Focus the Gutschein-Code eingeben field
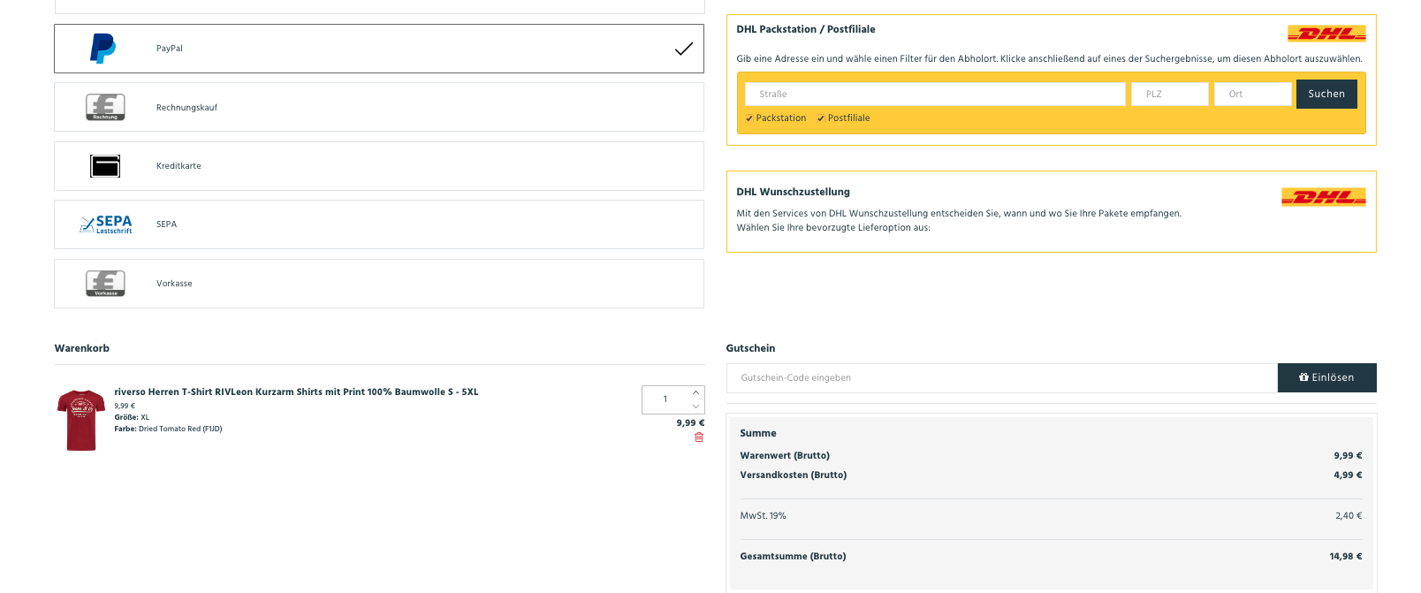This screenshot has height=593, width=1421. 1001,377
